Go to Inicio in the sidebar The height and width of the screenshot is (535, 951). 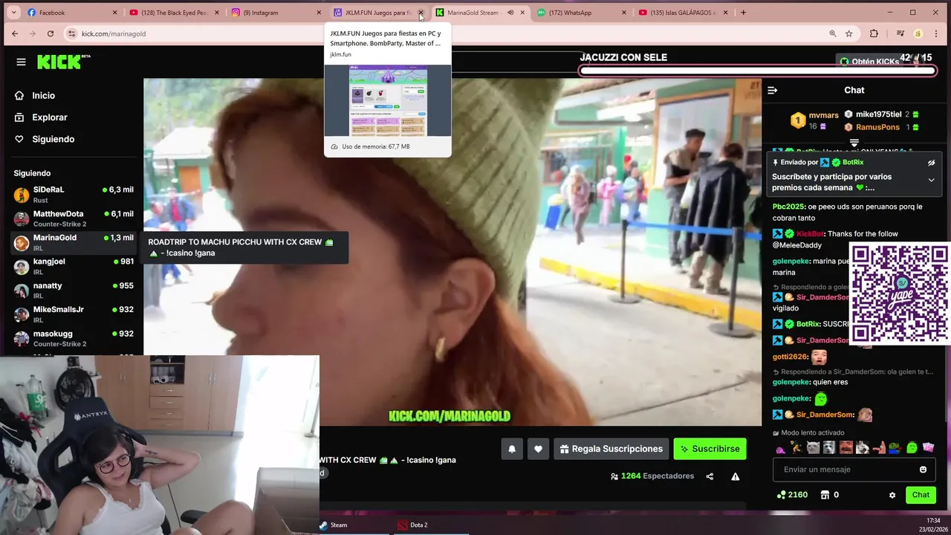tap(43, 95)
